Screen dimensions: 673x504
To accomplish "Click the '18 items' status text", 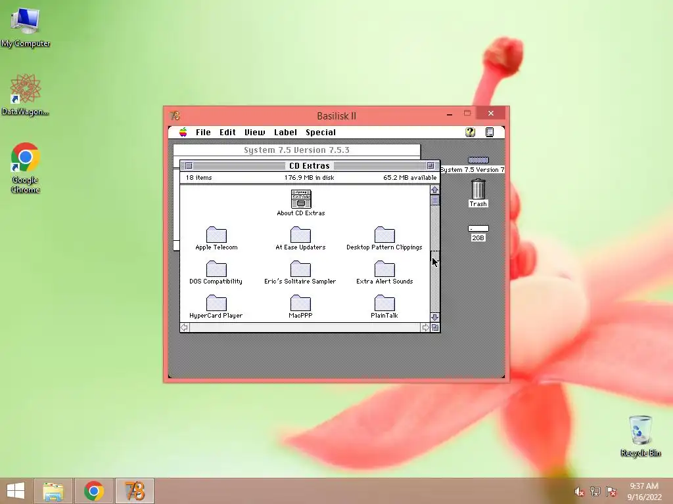I will click(x=198, y=177).
